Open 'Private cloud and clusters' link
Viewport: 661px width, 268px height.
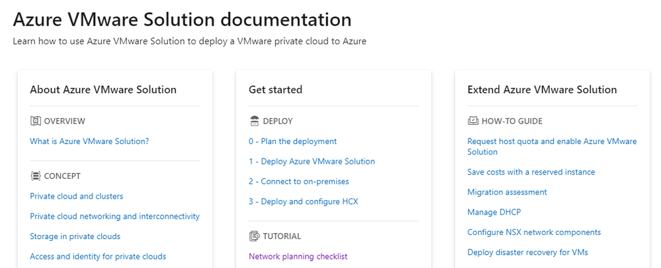[x=76, y=196]
